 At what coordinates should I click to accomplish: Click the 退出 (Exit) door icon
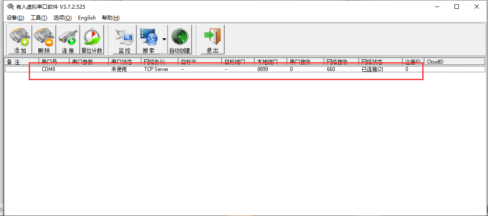point(212,40)
